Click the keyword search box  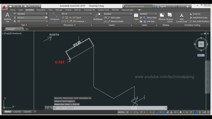click(138, 6)
